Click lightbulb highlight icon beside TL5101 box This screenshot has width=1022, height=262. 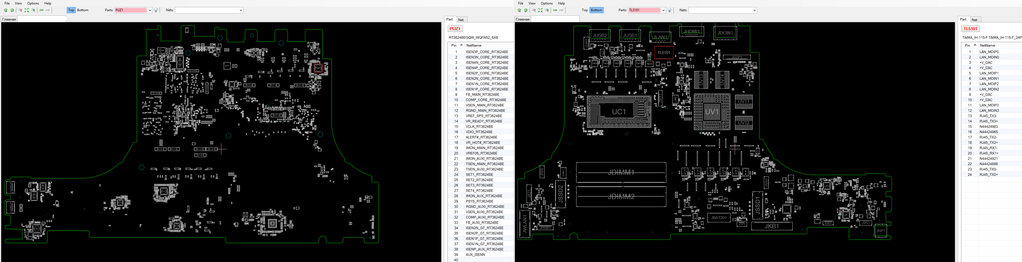[x=670, y=10]
